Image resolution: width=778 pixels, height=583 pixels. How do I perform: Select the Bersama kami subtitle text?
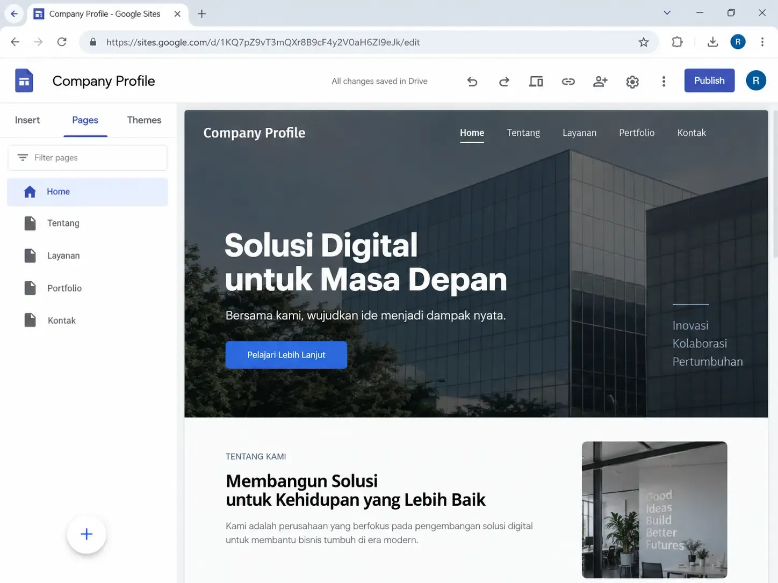point(365,316)
